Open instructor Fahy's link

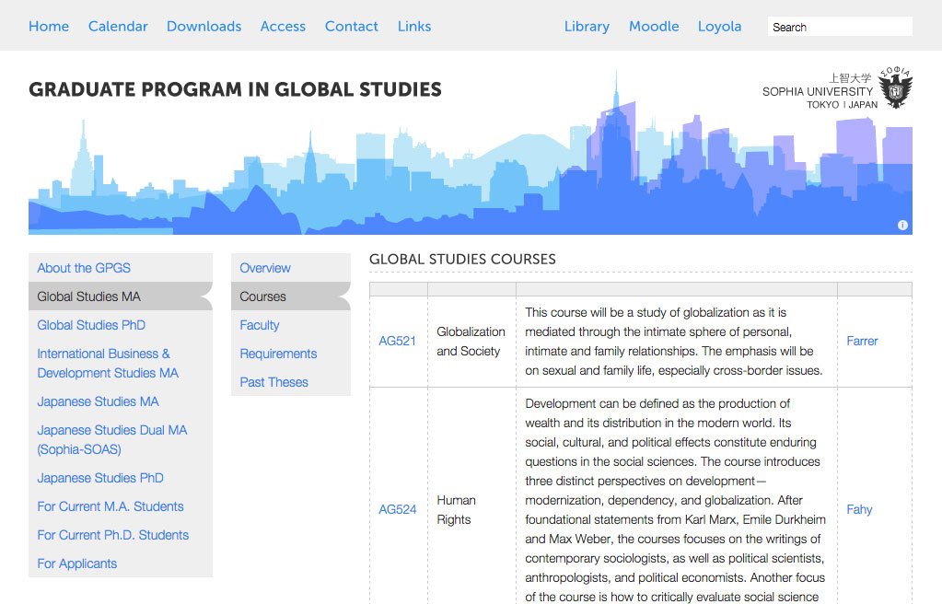pyautogui.click(x=859, y=509)
